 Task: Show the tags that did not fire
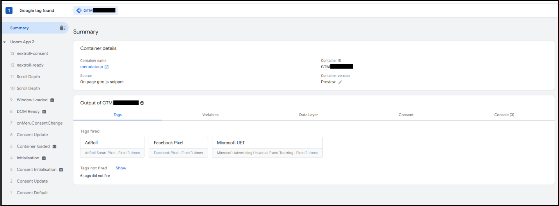[121, 168]
